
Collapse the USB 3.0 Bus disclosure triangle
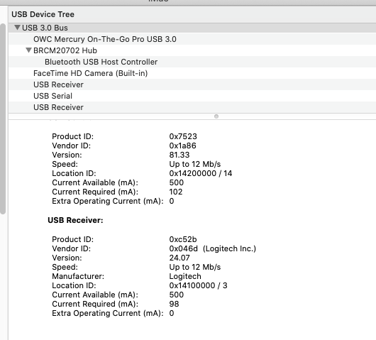(17, 28)
